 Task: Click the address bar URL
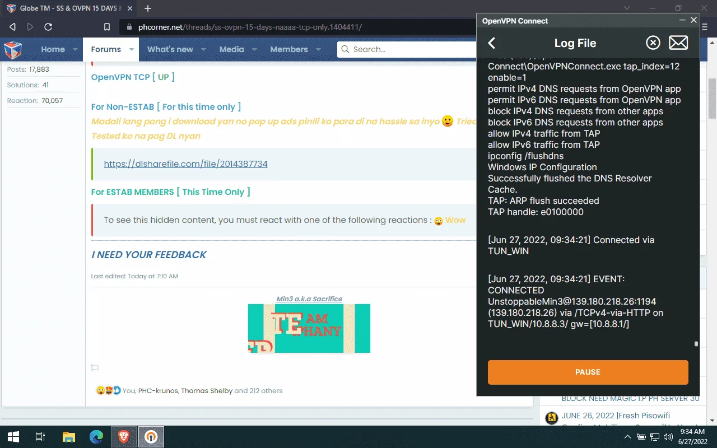[x=250, y=27]
